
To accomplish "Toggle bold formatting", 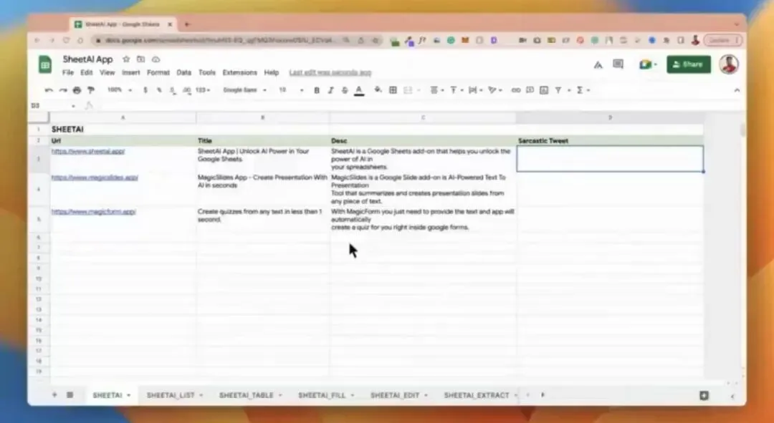I will point(317,90).
